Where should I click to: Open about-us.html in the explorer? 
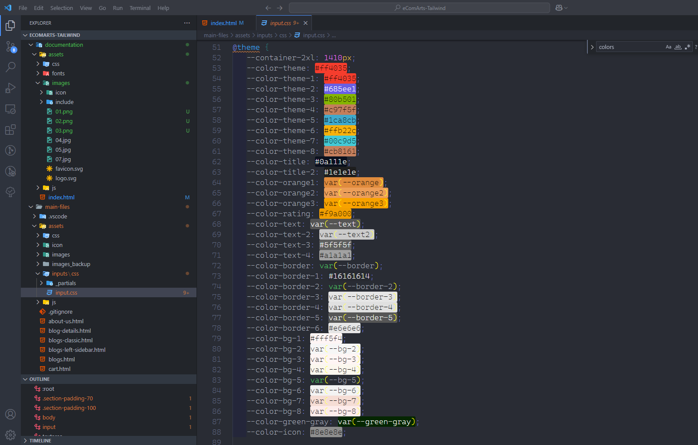coord(66,322)
